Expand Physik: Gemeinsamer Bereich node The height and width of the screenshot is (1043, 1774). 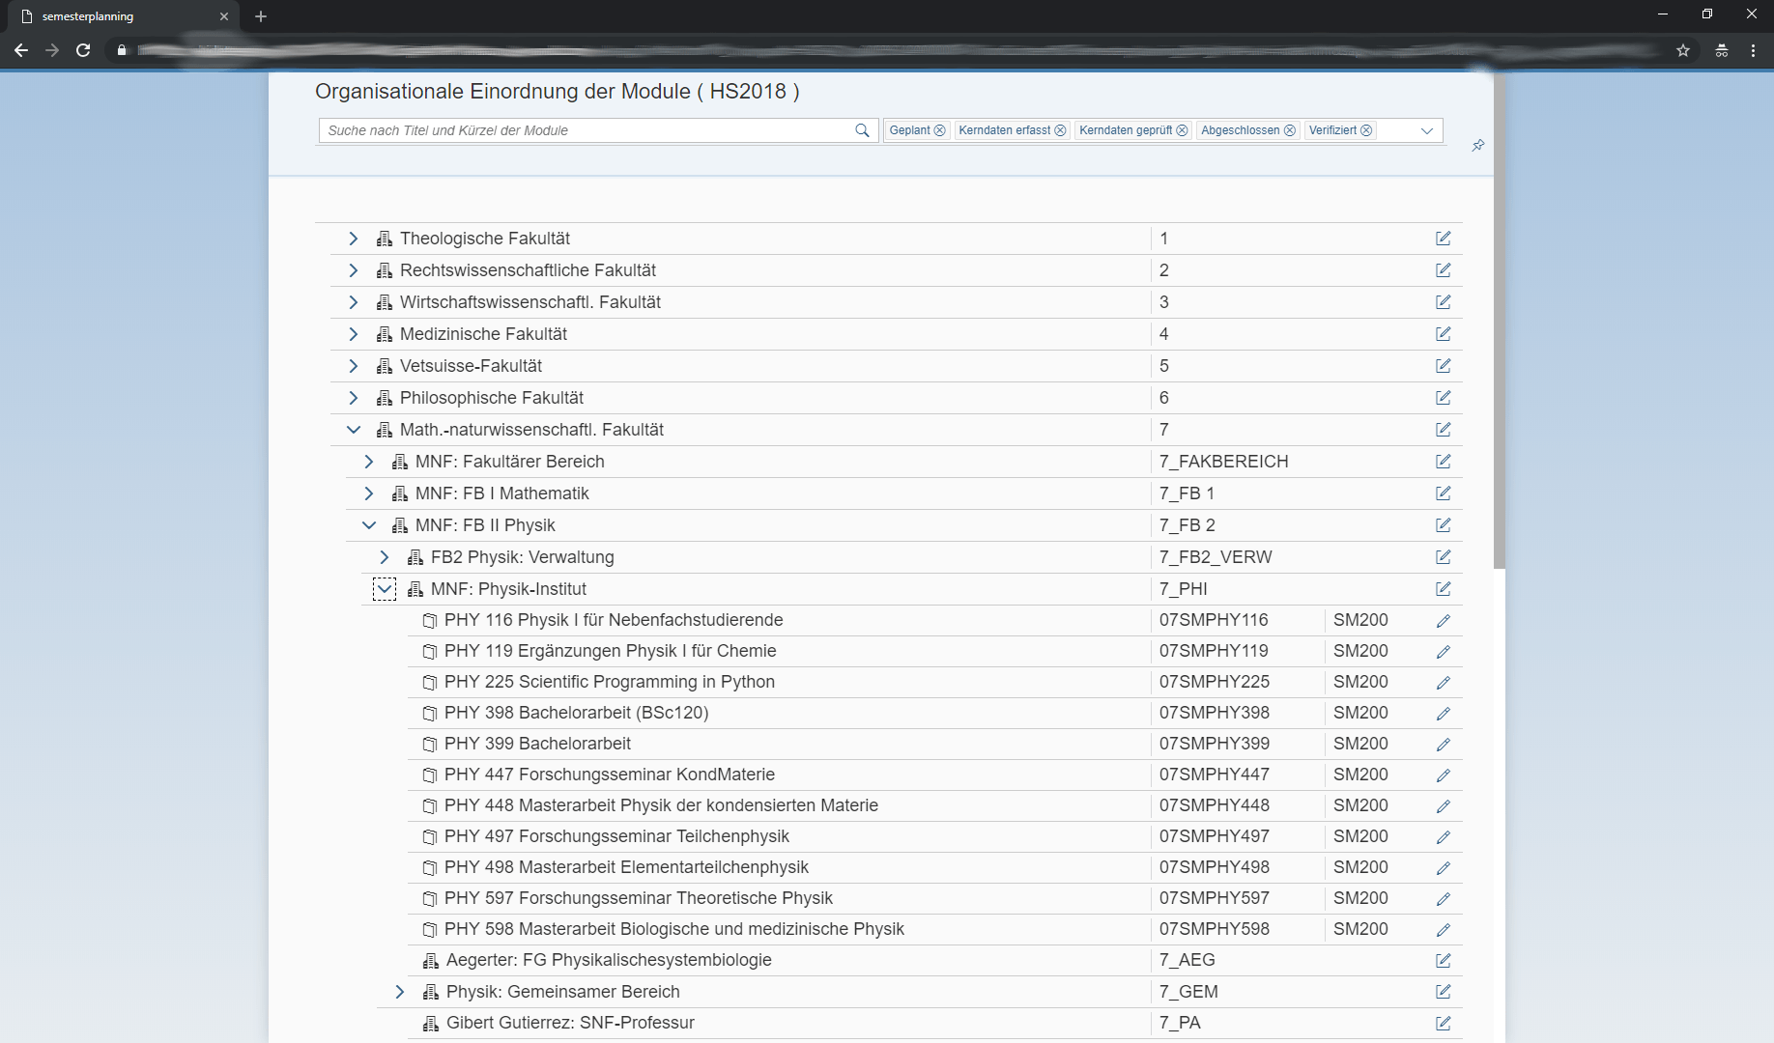coord(399,992)
